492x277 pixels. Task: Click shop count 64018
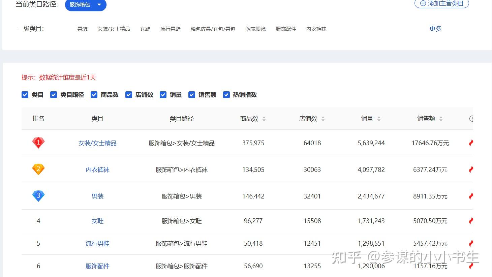coord(312,143)
